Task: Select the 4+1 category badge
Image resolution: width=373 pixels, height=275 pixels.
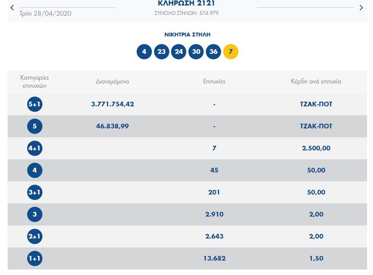Action: [35, 148]
